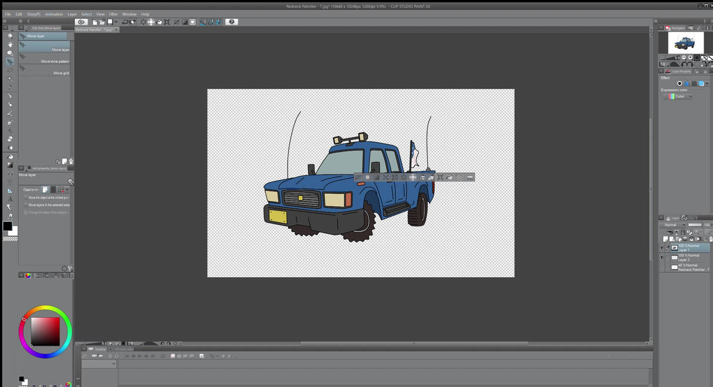Open the Animation menu
713x387 pixels.
(x=54, y=14)
